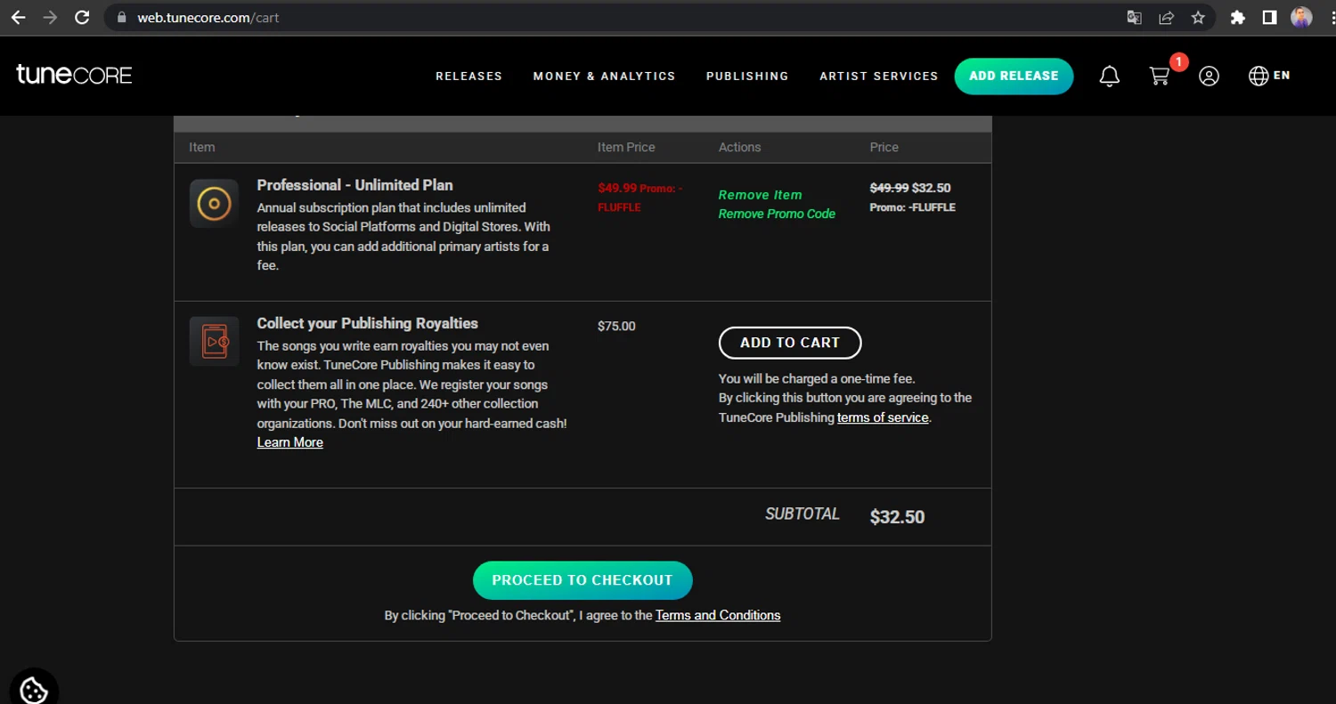Click the share page icon
The image size is (1336, 704).
1166,17
